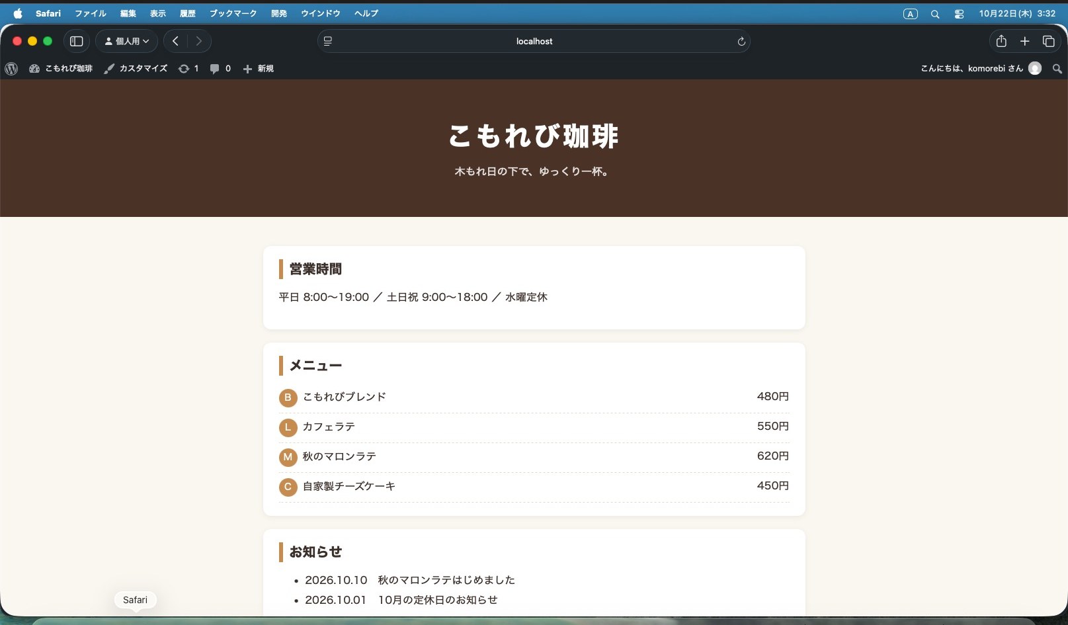The height and width of the screenshot is (625, 1068).
Task: Click the page reader icon in address bar
Action: pyautogui.click(x=327, y=41)
